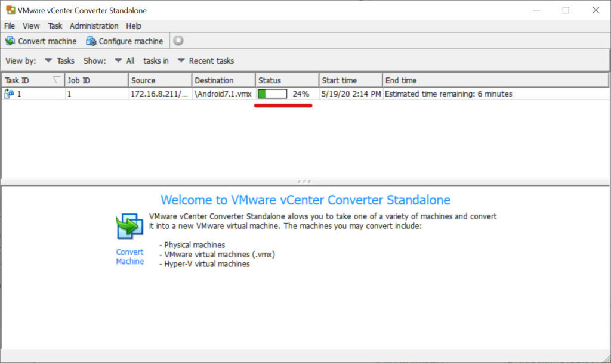Screen dimensions: 611x363
Task: Click the Configure machine toolbar icon
Action: pyautogui.click(x=91, y=41)
